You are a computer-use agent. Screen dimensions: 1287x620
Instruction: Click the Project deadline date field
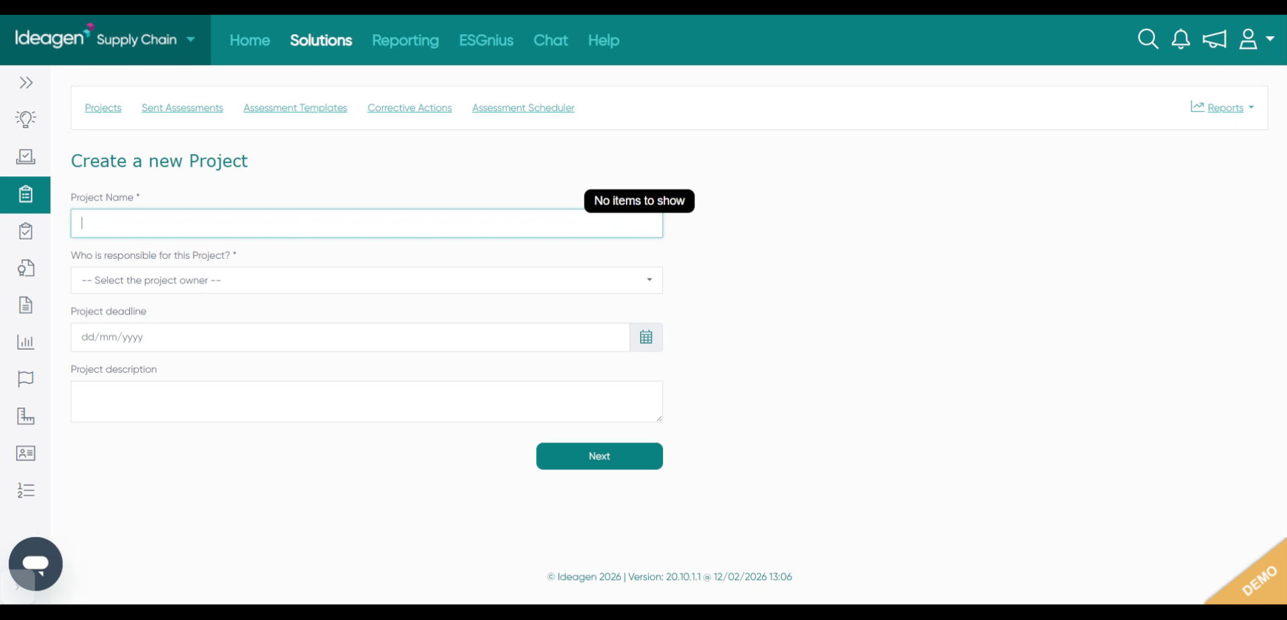[350, 337]
